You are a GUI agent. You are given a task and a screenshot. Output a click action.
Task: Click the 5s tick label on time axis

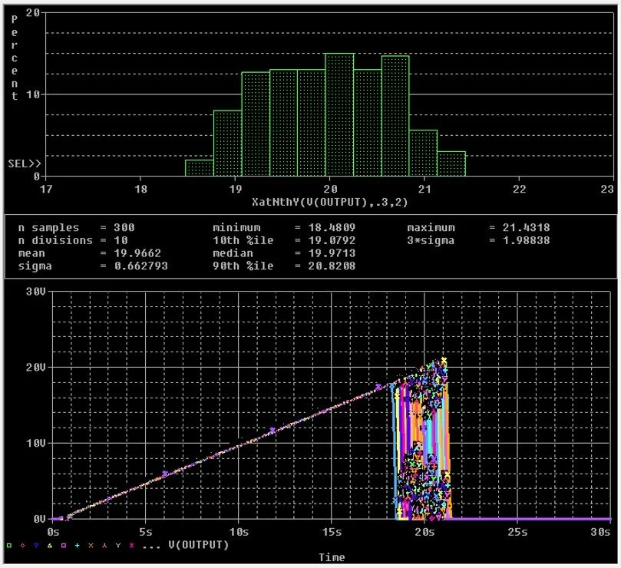tap(145, 532)
